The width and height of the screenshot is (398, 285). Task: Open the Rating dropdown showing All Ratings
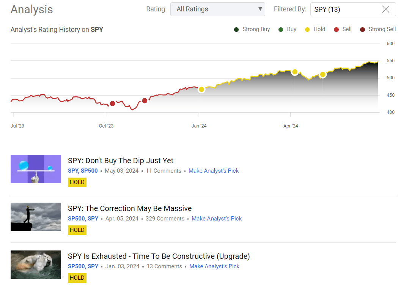217,9
